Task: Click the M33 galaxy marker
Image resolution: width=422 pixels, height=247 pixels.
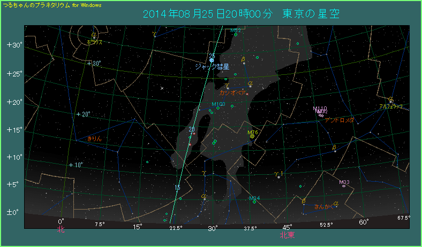Action: (344, 186)
